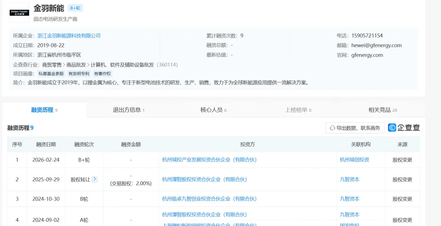Image resolution: width=441 pixels, height=226 pixels.
Task: Click the Golden Feather company logo thumbnail
Action: (x=20, y=13)
